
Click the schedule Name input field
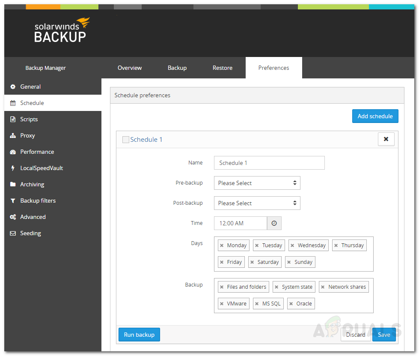coord(269,163)
